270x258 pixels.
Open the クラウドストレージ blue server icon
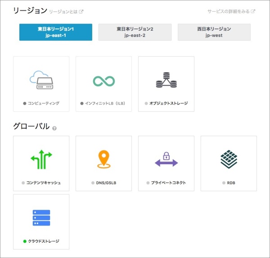click(x=41, y=218)
